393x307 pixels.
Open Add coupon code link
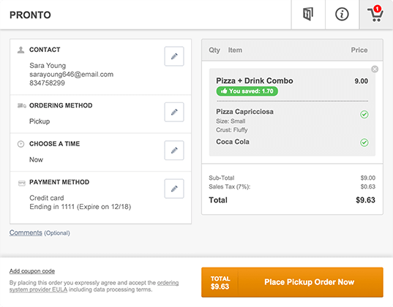(32, 271)
